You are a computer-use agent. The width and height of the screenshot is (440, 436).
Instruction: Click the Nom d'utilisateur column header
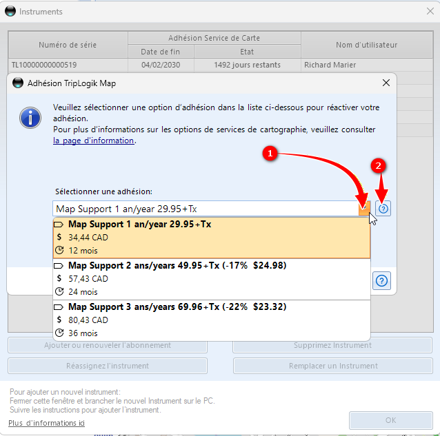(x=367, y=45)
